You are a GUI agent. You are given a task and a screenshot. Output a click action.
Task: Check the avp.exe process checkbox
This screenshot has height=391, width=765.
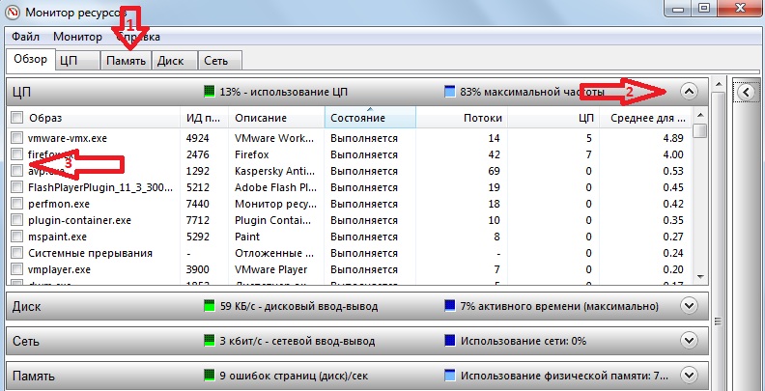click(17, 171)
